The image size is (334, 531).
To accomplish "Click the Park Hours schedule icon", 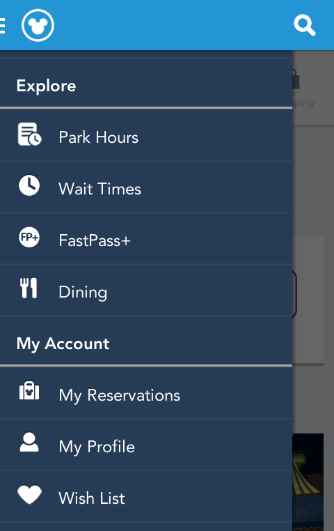I will 29,134.
